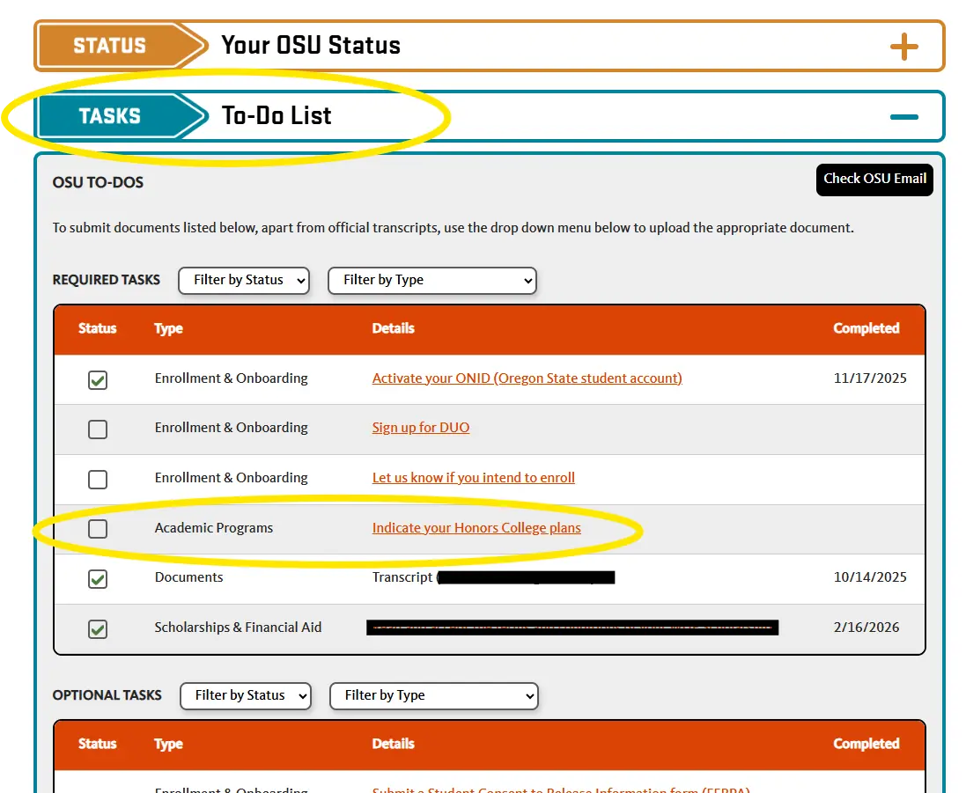The width and height of the screenshot is (966, 793).
Task: Expand the Your OSU Status section header
Action: pyautogui.click(x=489, y=46)
